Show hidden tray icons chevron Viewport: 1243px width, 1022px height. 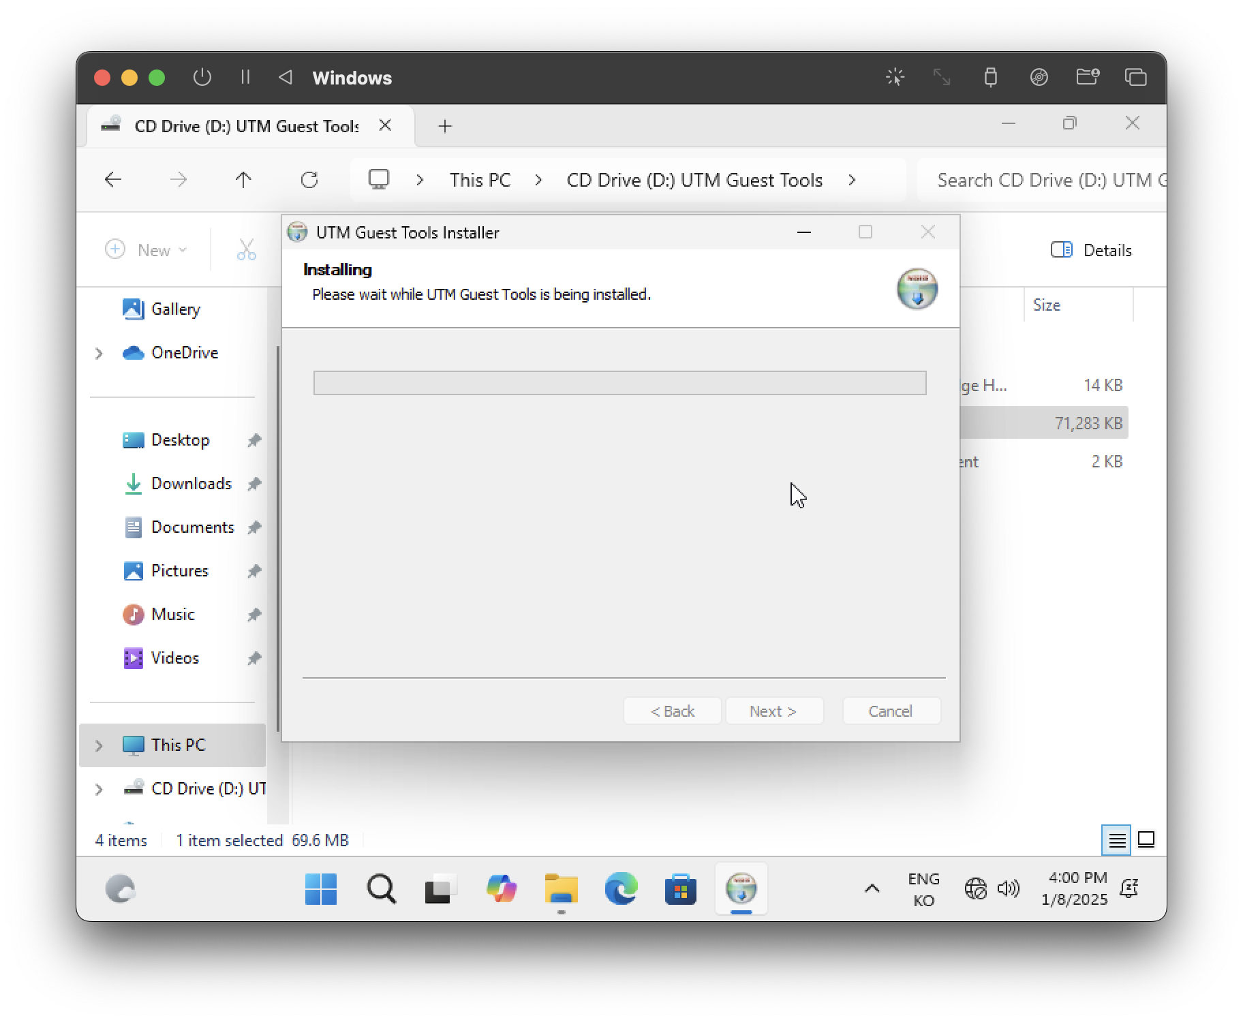(x=872, y=888)
